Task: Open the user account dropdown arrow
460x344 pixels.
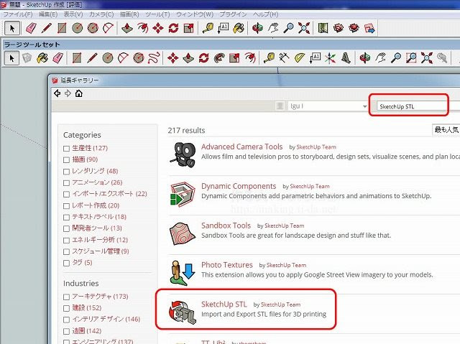Action: [x=364, y=106]
